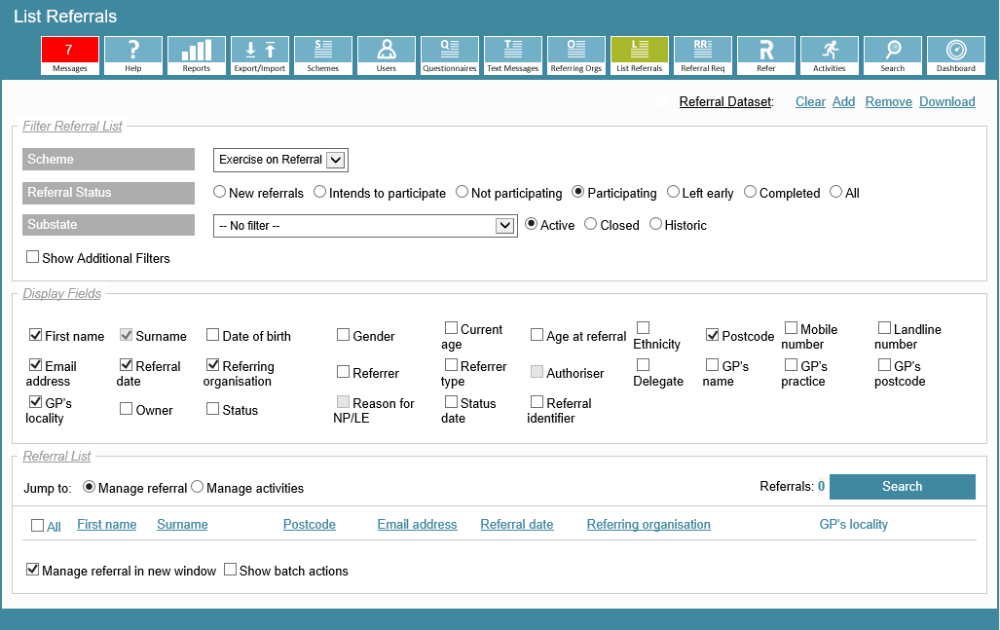Click the Clear dataset link
1000x630 pixels.
810,102
